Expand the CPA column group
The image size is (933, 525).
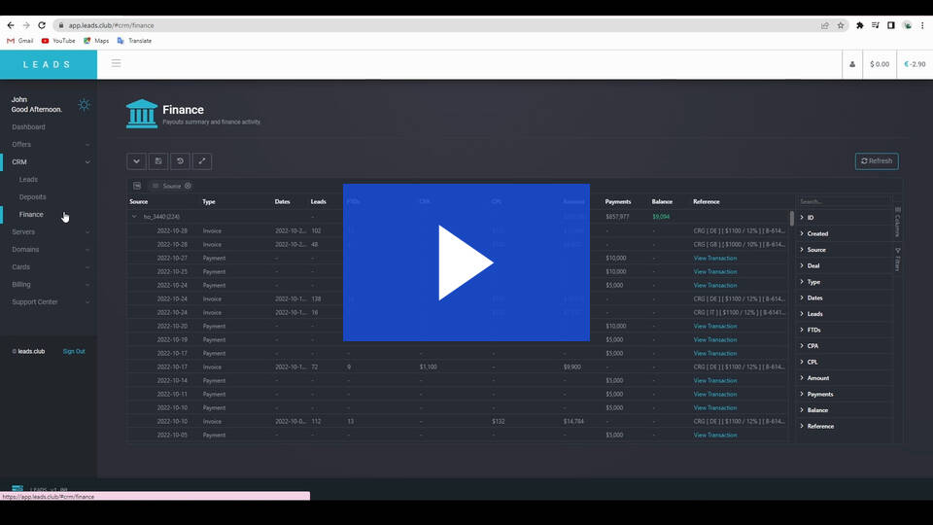coord(802,346)
